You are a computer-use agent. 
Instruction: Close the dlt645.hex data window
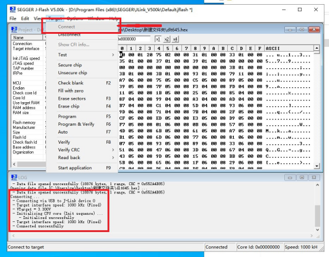(314, 30)
